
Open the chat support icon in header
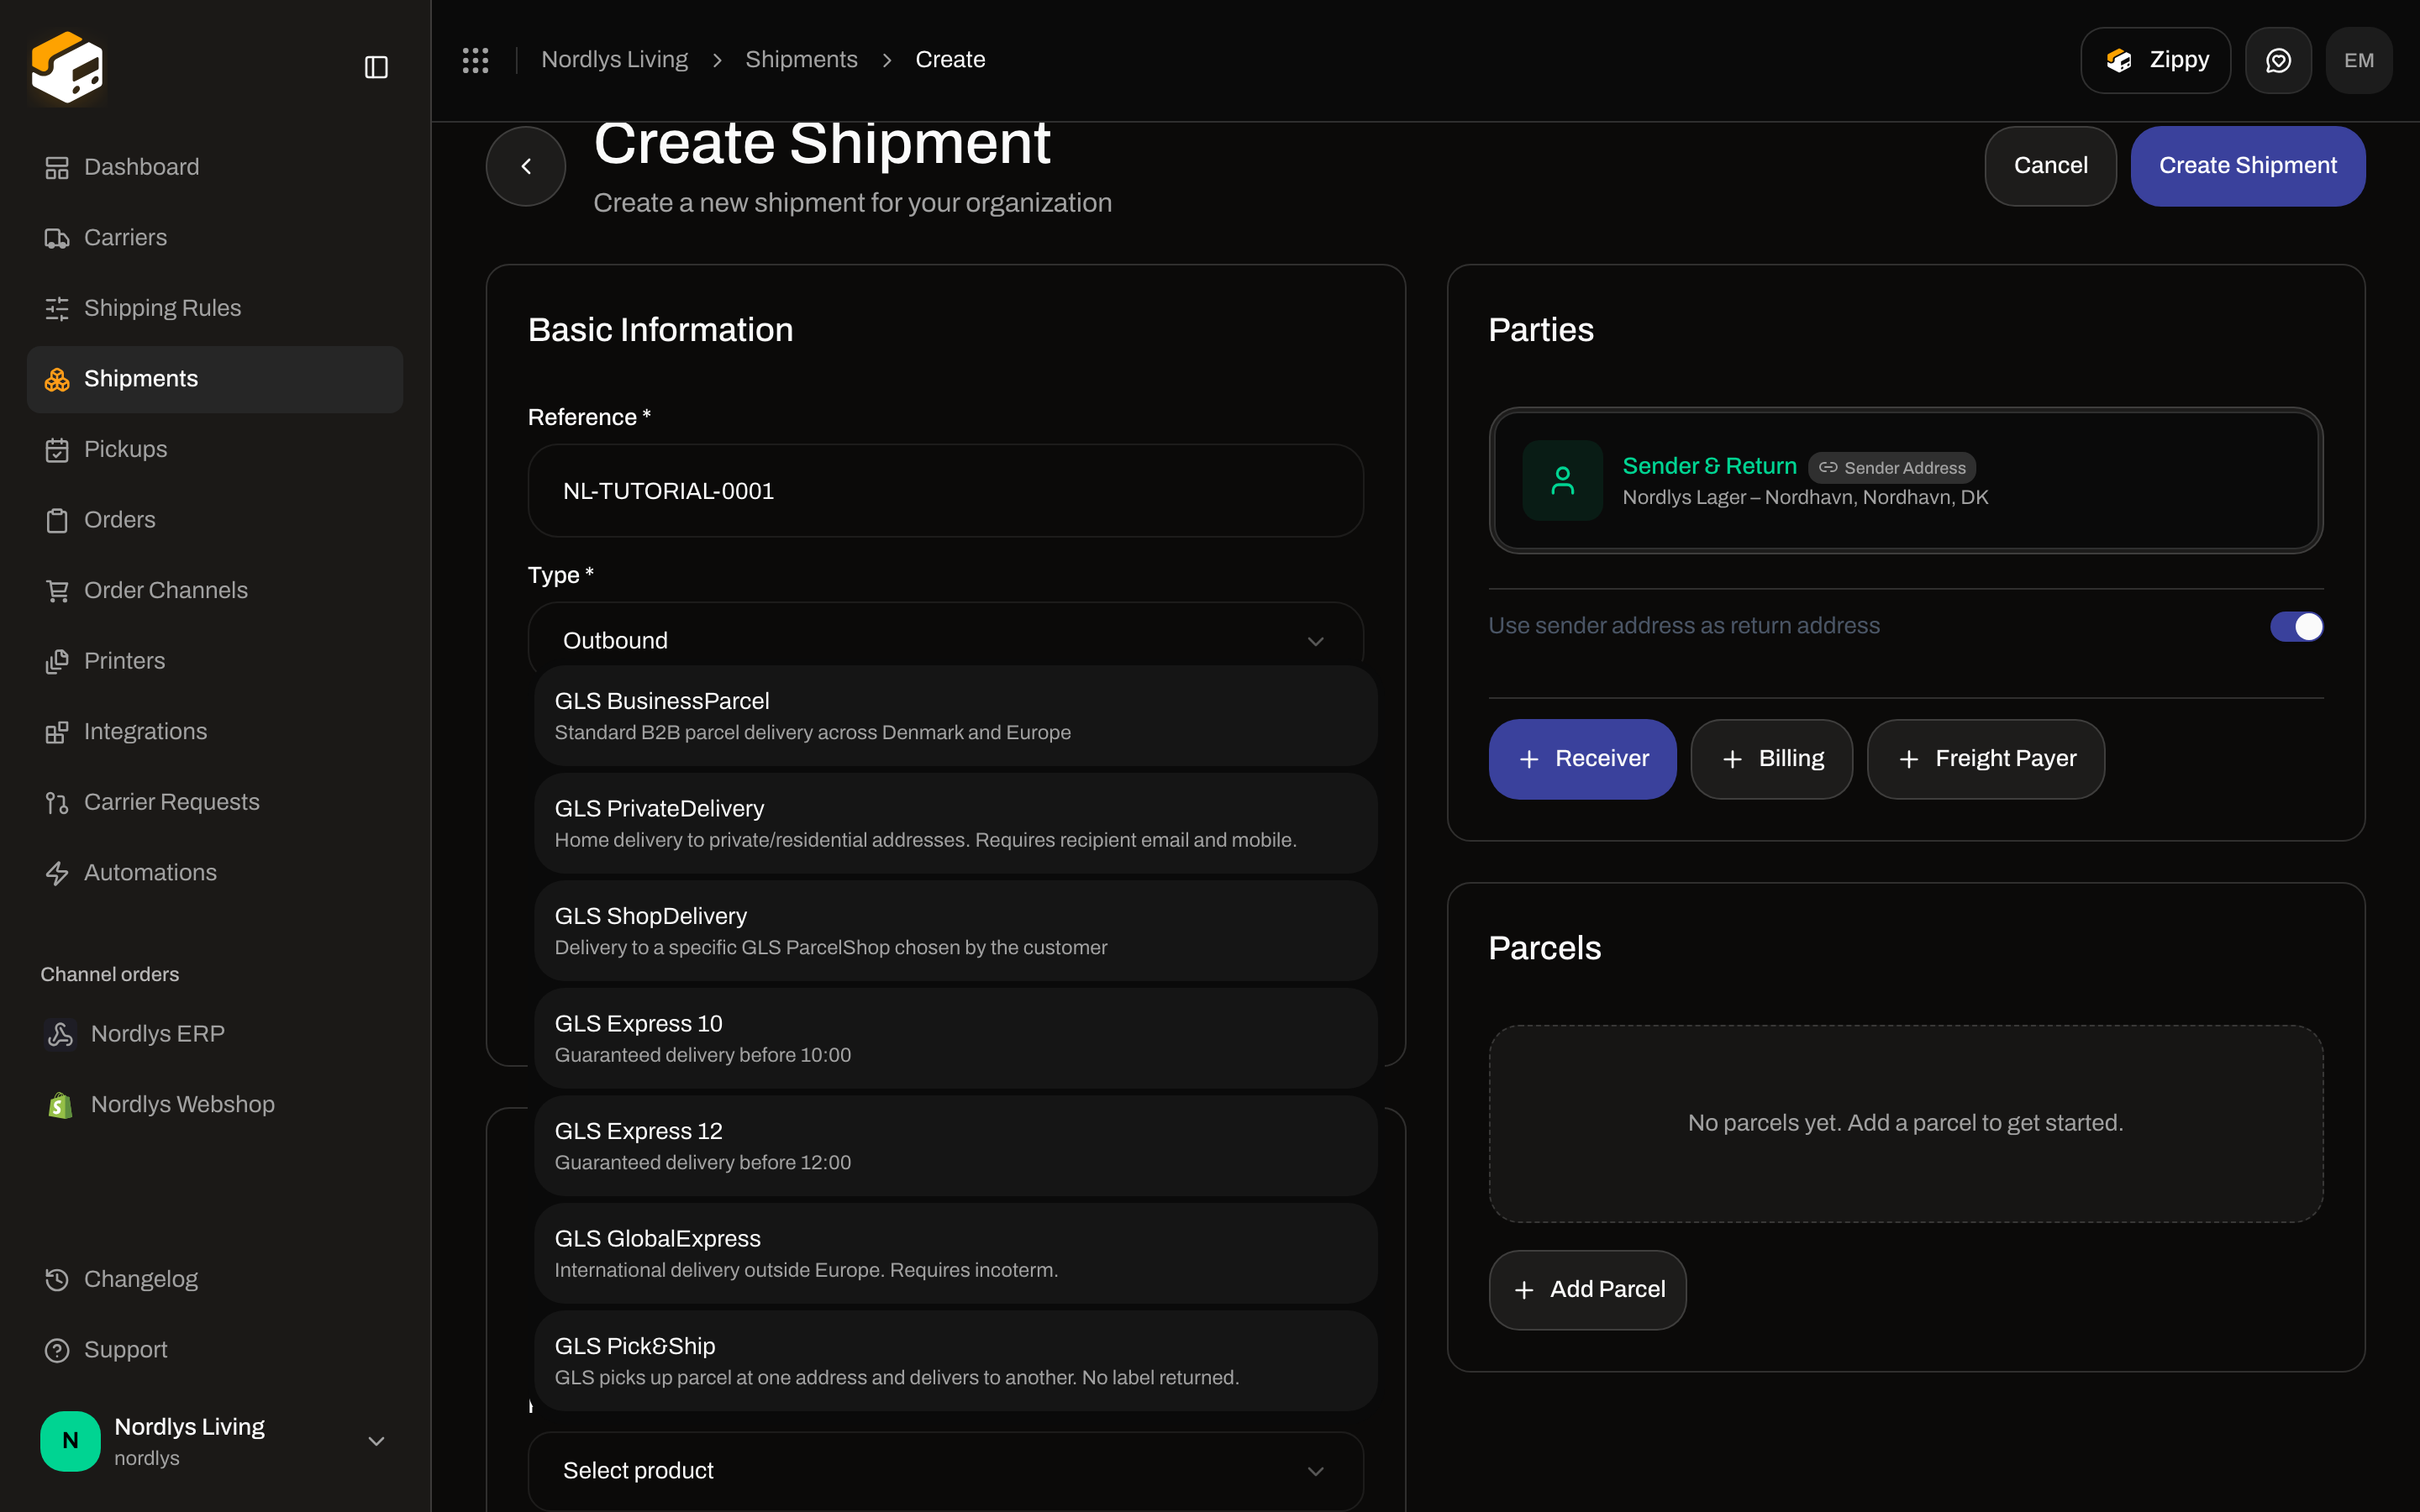pos(2278,60)
